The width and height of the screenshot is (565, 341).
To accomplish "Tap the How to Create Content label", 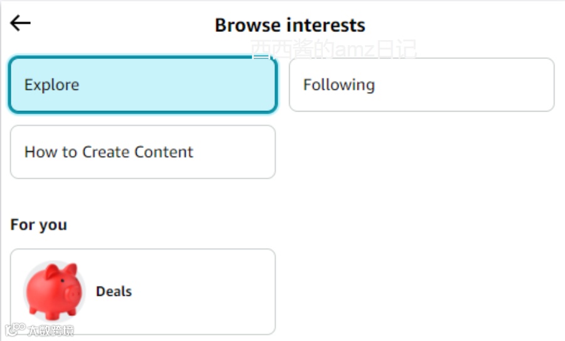I will (108, 152).
